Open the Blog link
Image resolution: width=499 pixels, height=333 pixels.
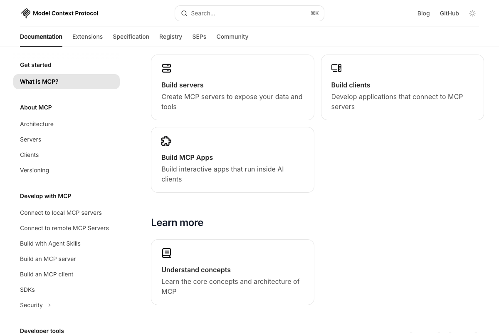pyautogui.click(x=423, y=13)
